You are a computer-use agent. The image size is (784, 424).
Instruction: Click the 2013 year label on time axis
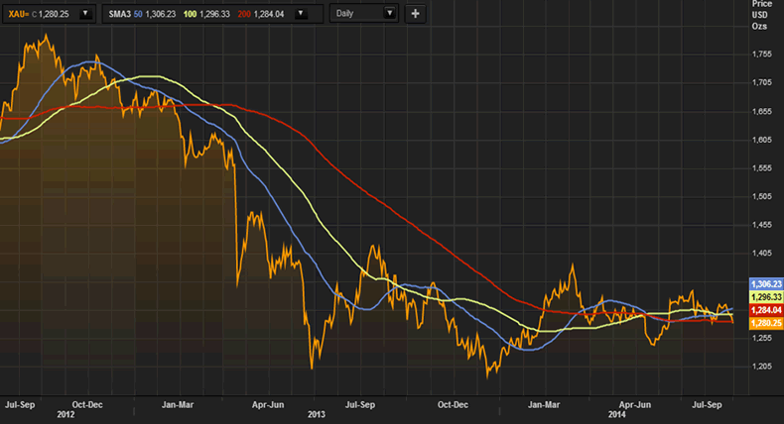click(317, 414)
